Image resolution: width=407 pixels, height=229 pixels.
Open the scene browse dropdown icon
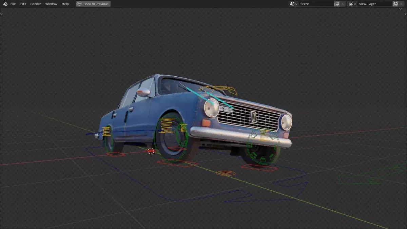pyautogui.click(x=293, y=4)
